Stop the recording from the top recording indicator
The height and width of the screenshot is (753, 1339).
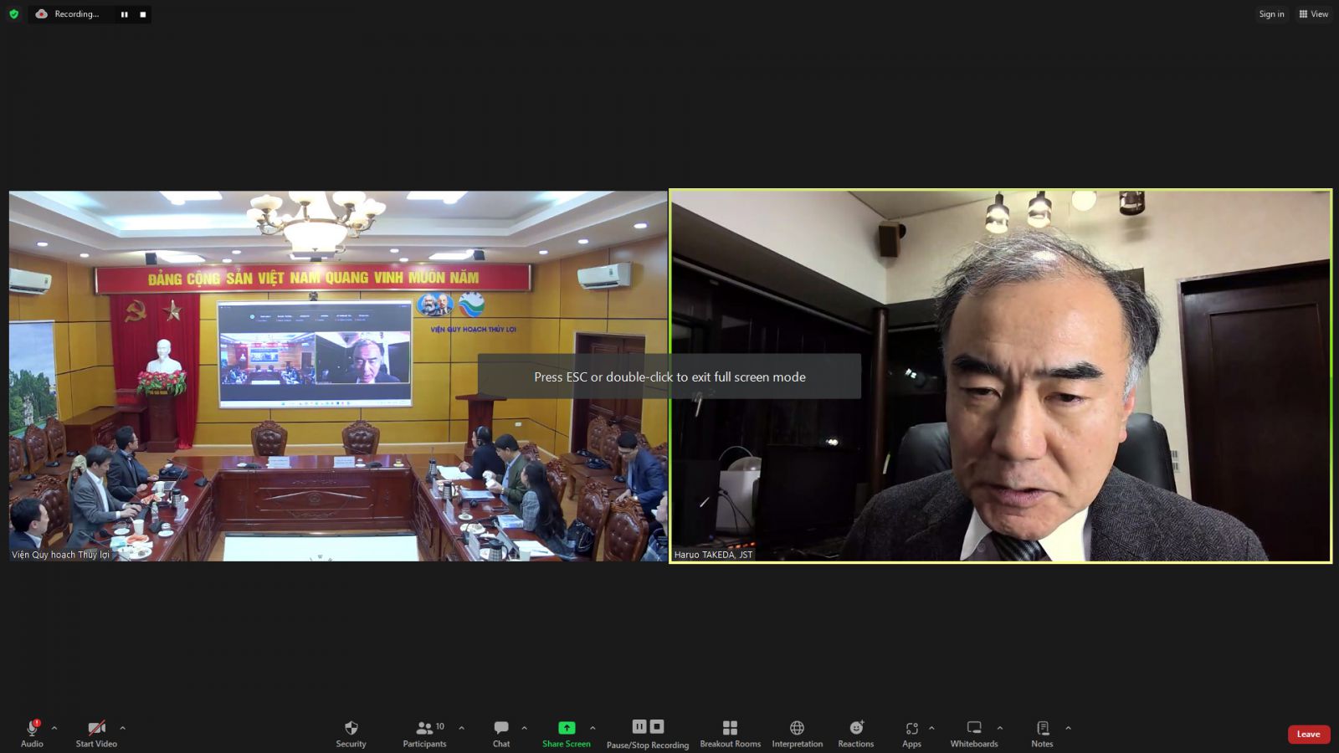click(x=143, y=14)
